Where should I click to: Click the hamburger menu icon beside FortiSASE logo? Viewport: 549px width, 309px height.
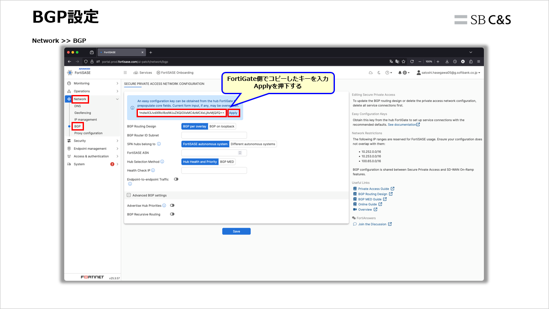click(125, 73)
